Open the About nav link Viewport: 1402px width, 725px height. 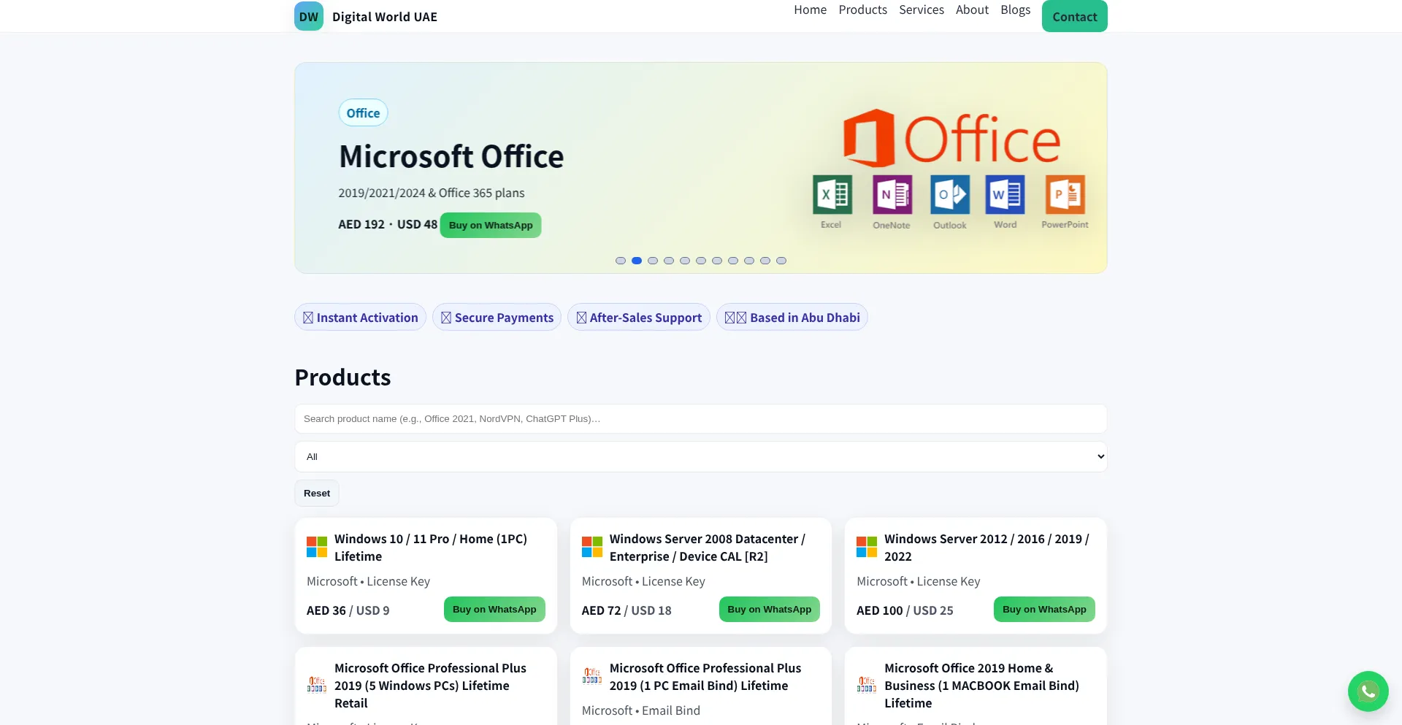tap(973, 9)
